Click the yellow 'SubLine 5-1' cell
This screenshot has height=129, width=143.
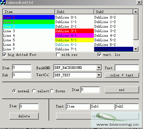(74, 40)
